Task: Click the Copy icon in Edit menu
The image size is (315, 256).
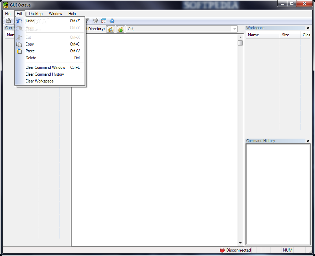Action: (19, 44)
